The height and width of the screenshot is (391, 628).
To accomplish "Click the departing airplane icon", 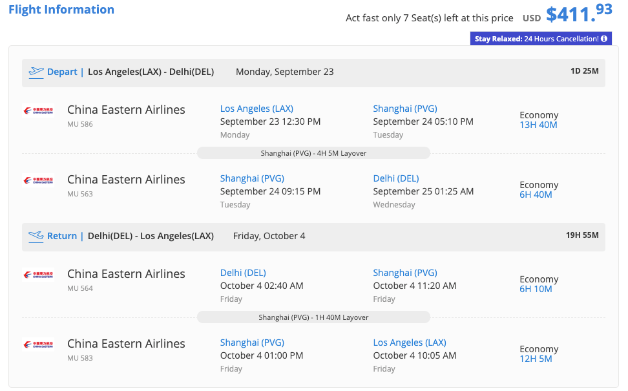I will 36,72.
